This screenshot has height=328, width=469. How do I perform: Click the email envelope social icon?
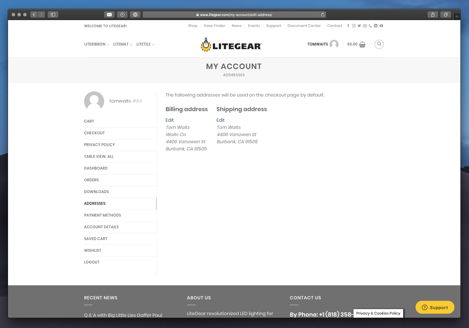(x=365, y=26)
